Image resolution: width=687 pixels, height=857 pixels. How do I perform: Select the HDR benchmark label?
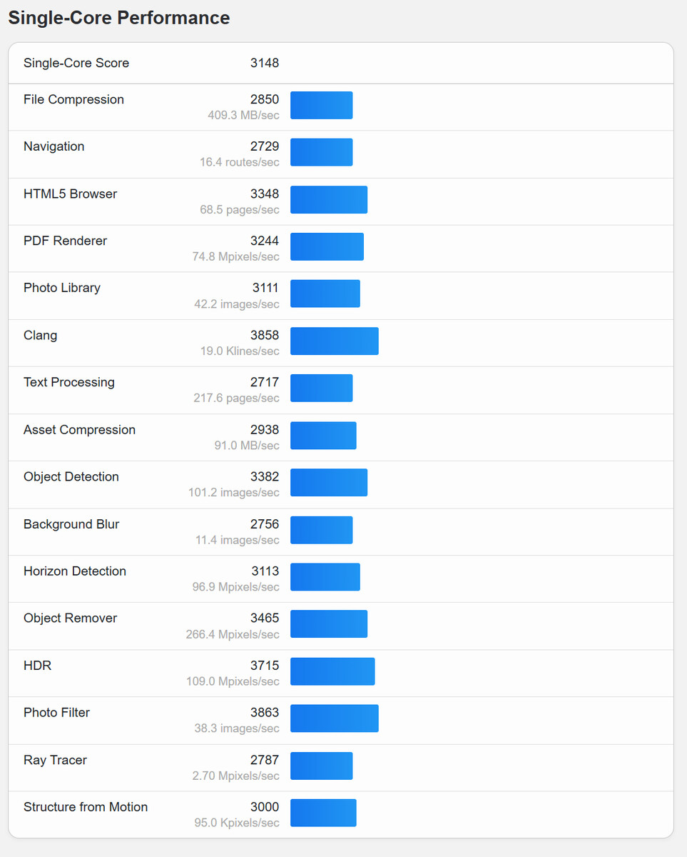[37, 666]
